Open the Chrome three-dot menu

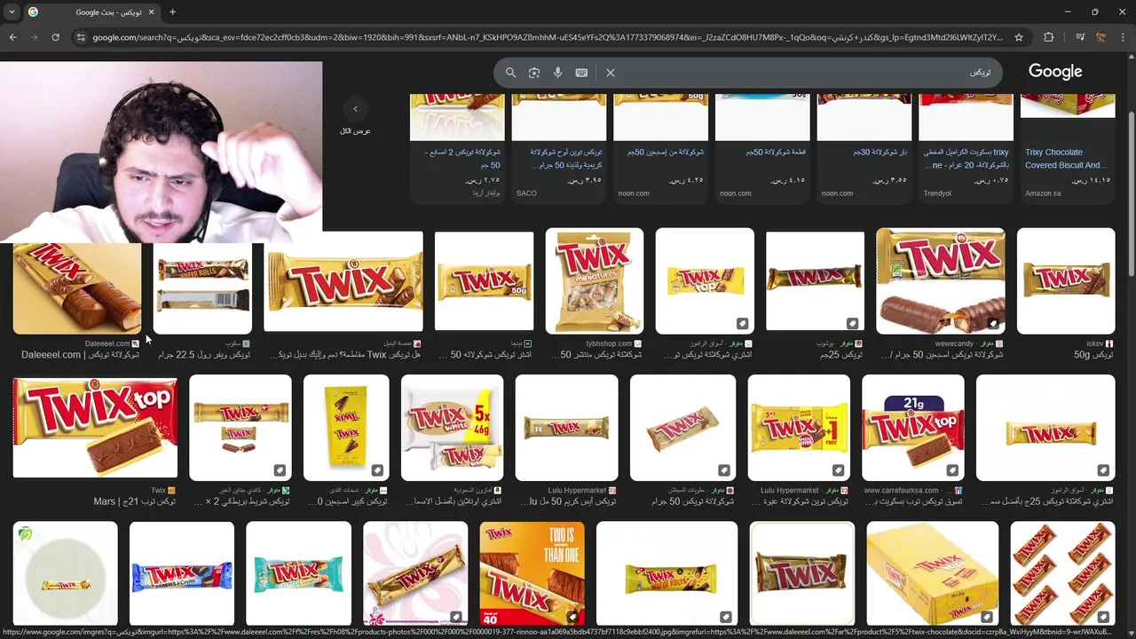pos(1123,37)
